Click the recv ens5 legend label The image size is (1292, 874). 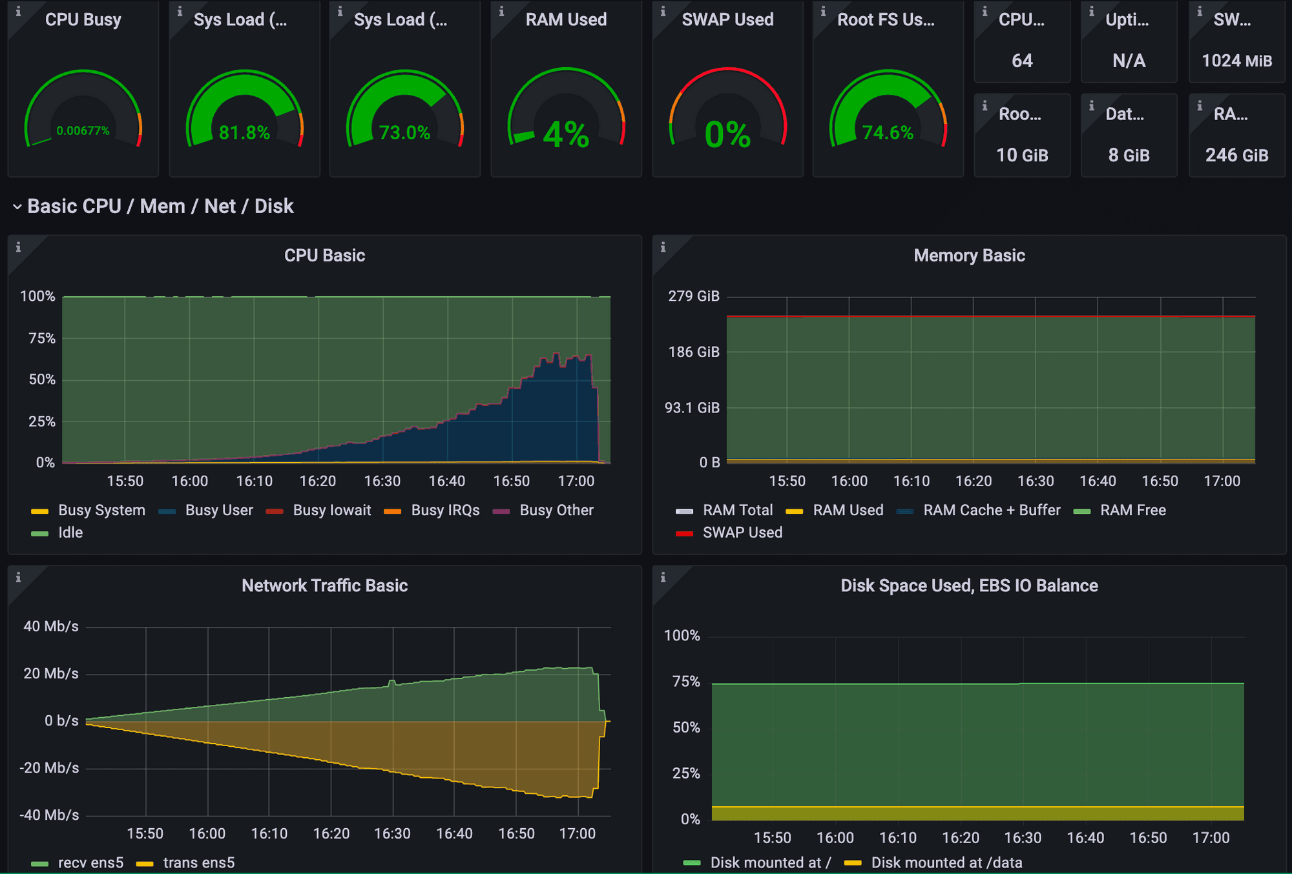click(x=90, y=862)
